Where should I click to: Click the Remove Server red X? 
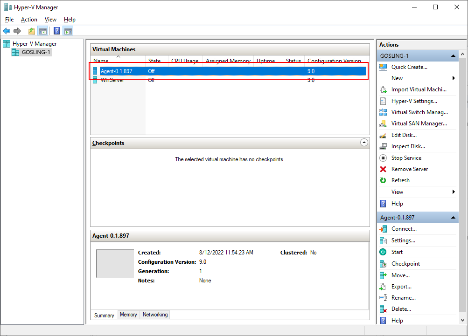(383, 169)
